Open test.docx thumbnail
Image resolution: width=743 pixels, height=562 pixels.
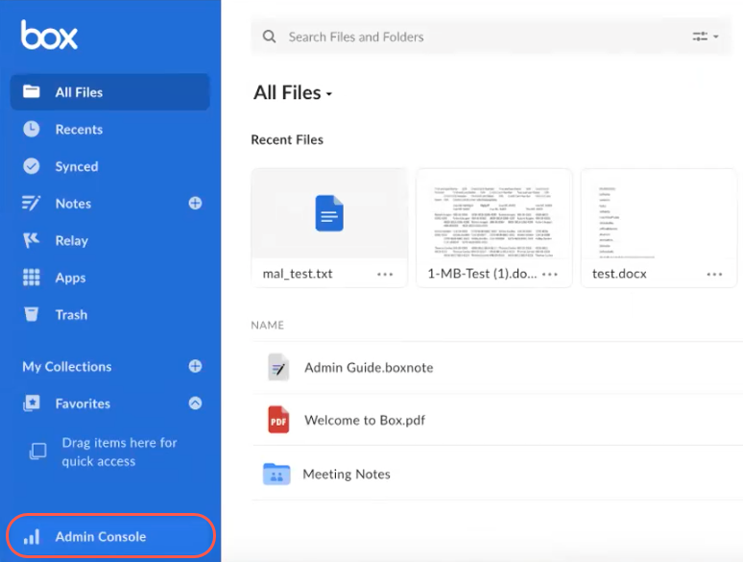point(659,213)
